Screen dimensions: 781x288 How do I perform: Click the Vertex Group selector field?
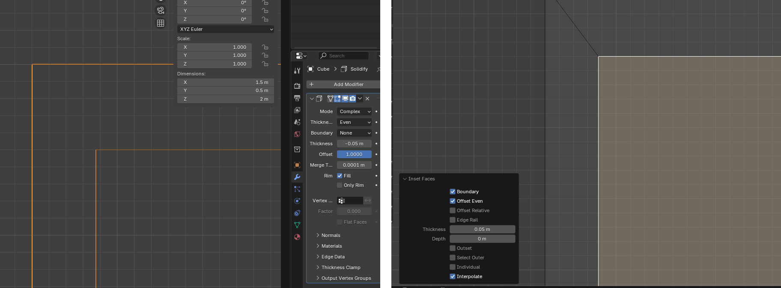click(x=350, y=201)
